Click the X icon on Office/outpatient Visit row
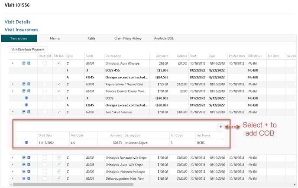This screenshot has width=298, height=188. [x=29, y=178]
